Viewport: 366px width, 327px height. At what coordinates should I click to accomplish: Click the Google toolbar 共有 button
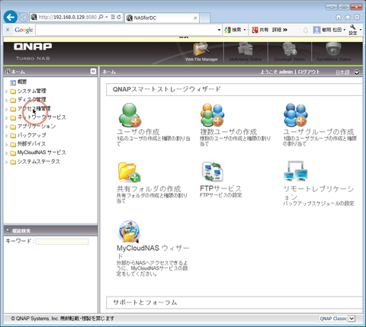coord(260,30)
